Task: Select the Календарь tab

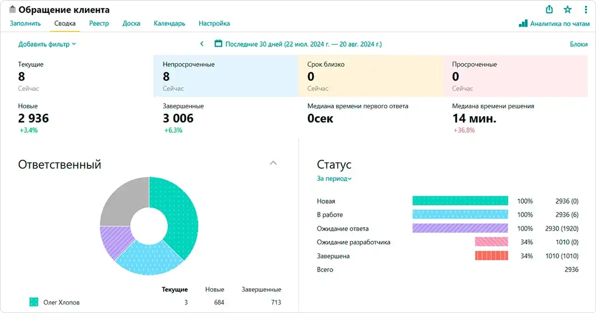Action: 169,23
